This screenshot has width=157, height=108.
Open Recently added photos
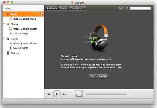point(25,29)
